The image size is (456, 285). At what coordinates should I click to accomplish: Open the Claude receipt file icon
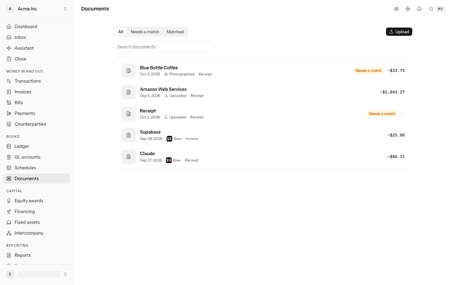pos(129,157)
